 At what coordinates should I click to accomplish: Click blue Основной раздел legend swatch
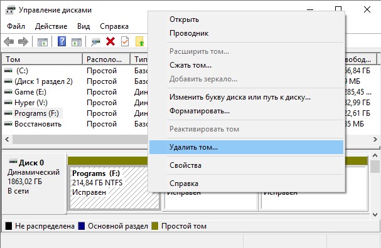pyautogui.click(x=82, y=226)
